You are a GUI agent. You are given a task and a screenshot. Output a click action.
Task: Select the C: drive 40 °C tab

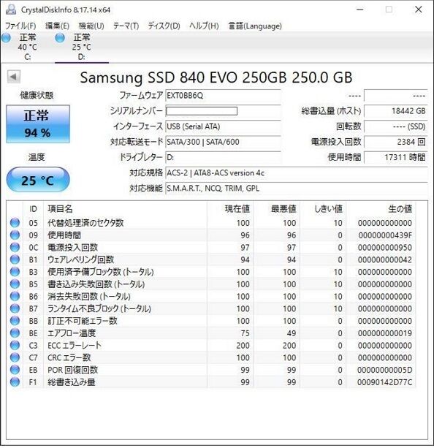tap(27, 48)
